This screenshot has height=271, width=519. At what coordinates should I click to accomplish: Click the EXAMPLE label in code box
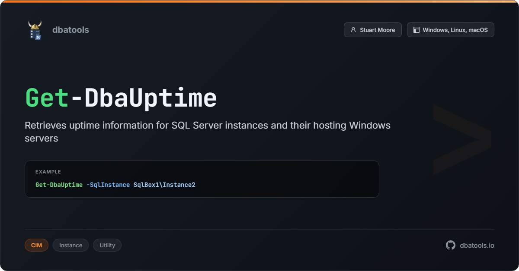(48, 172)
